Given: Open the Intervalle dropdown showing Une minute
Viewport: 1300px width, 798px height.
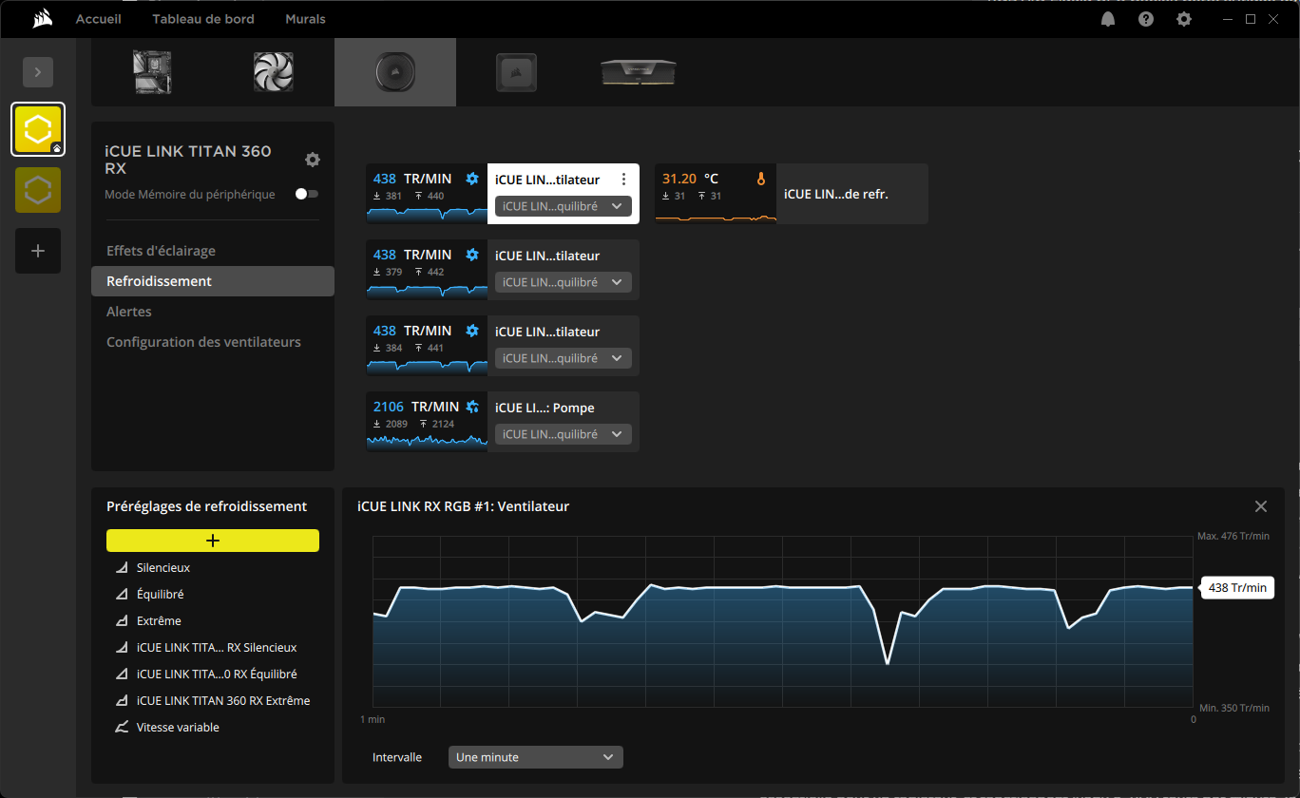Looking at the screenshot, I should (535, 757).
